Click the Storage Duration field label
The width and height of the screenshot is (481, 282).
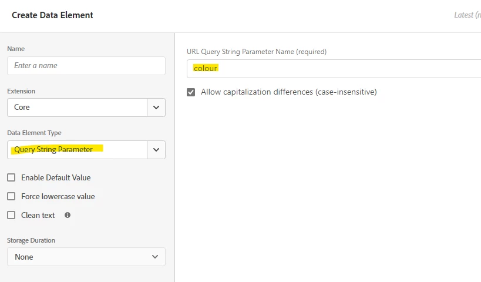click(x=31, y=240)
